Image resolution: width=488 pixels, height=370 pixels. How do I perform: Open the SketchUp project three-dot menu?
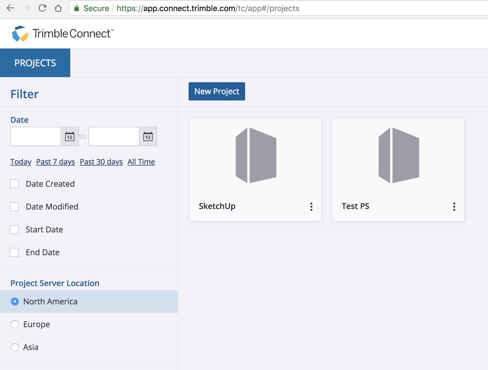pos(311,206)
